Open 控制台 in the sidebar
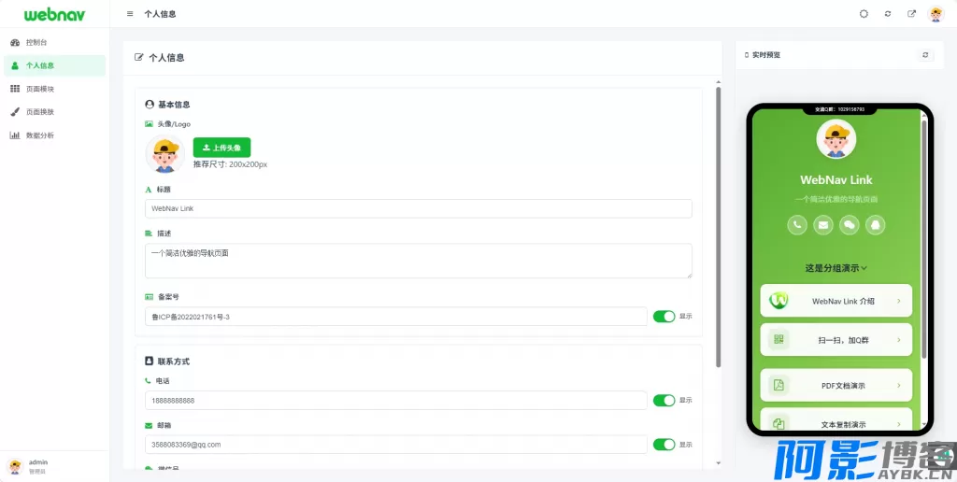 point(36,43)
